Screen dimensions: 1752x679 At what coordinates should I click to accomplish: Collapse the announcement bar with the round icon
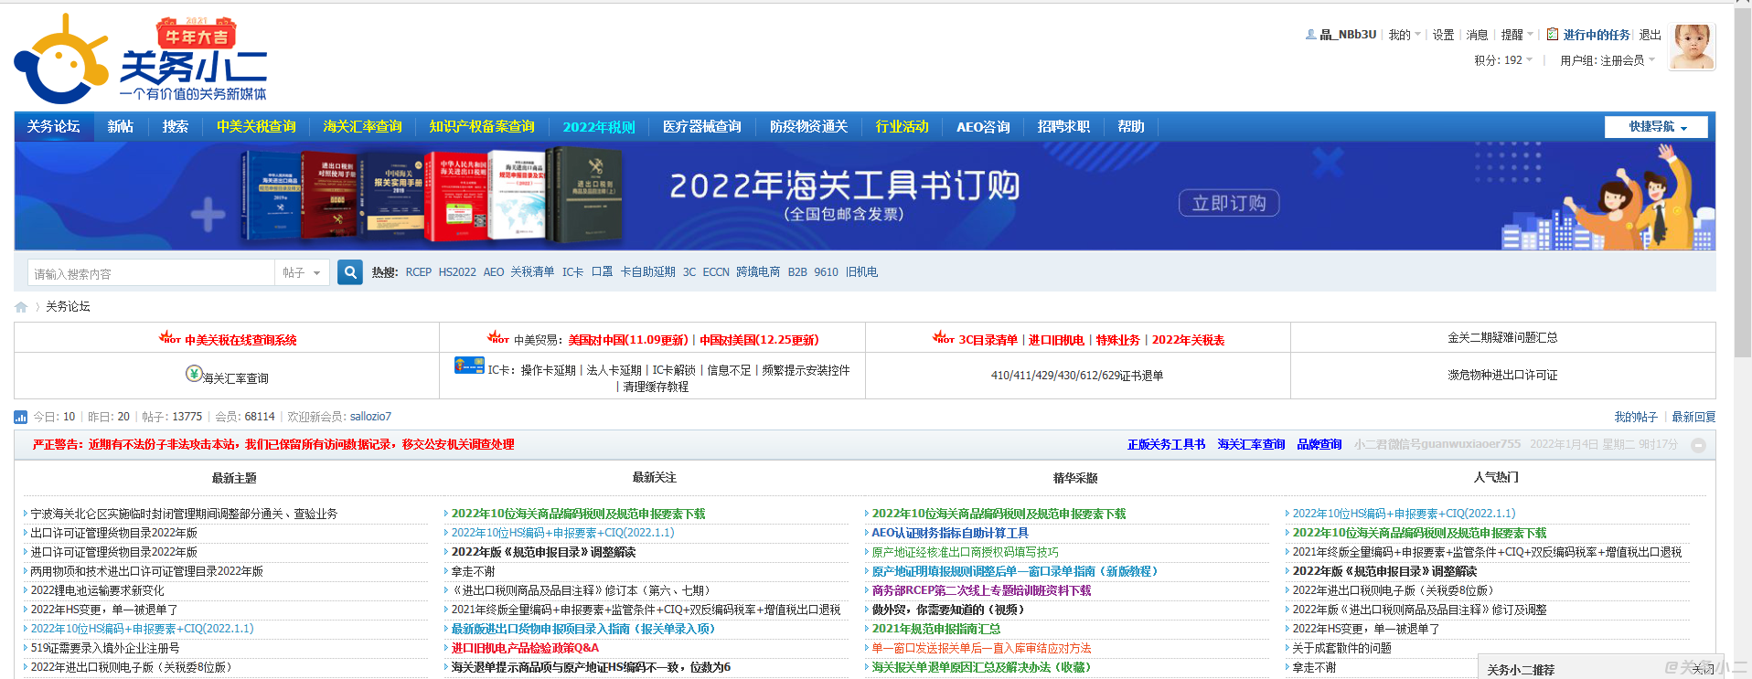[x=1698, y=445]
